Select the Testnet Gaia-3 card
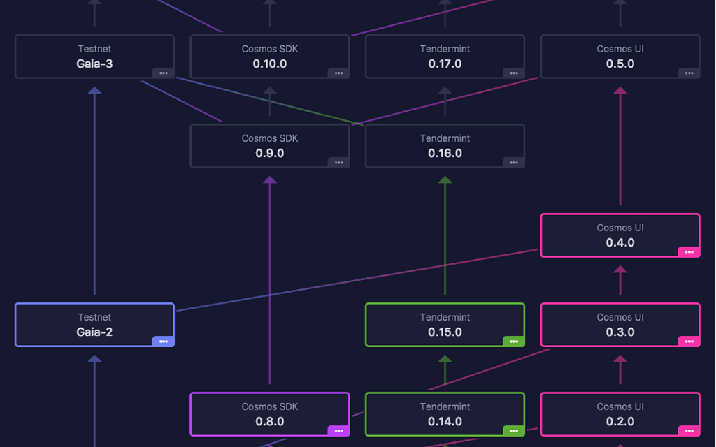The width and height of the screenshot is (716, 447). pos(94,57)
